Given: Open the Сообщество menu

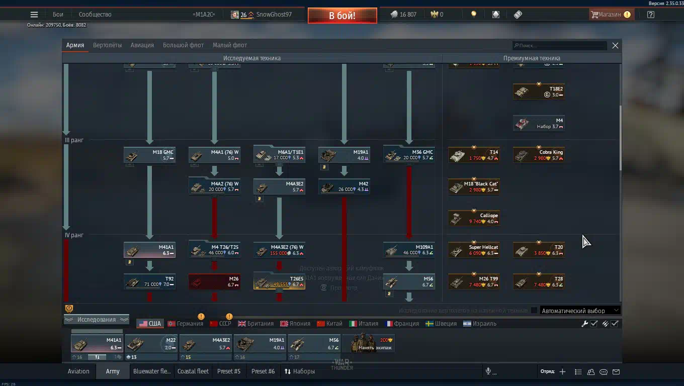Looking at the screenshot, I should [95, 15].
